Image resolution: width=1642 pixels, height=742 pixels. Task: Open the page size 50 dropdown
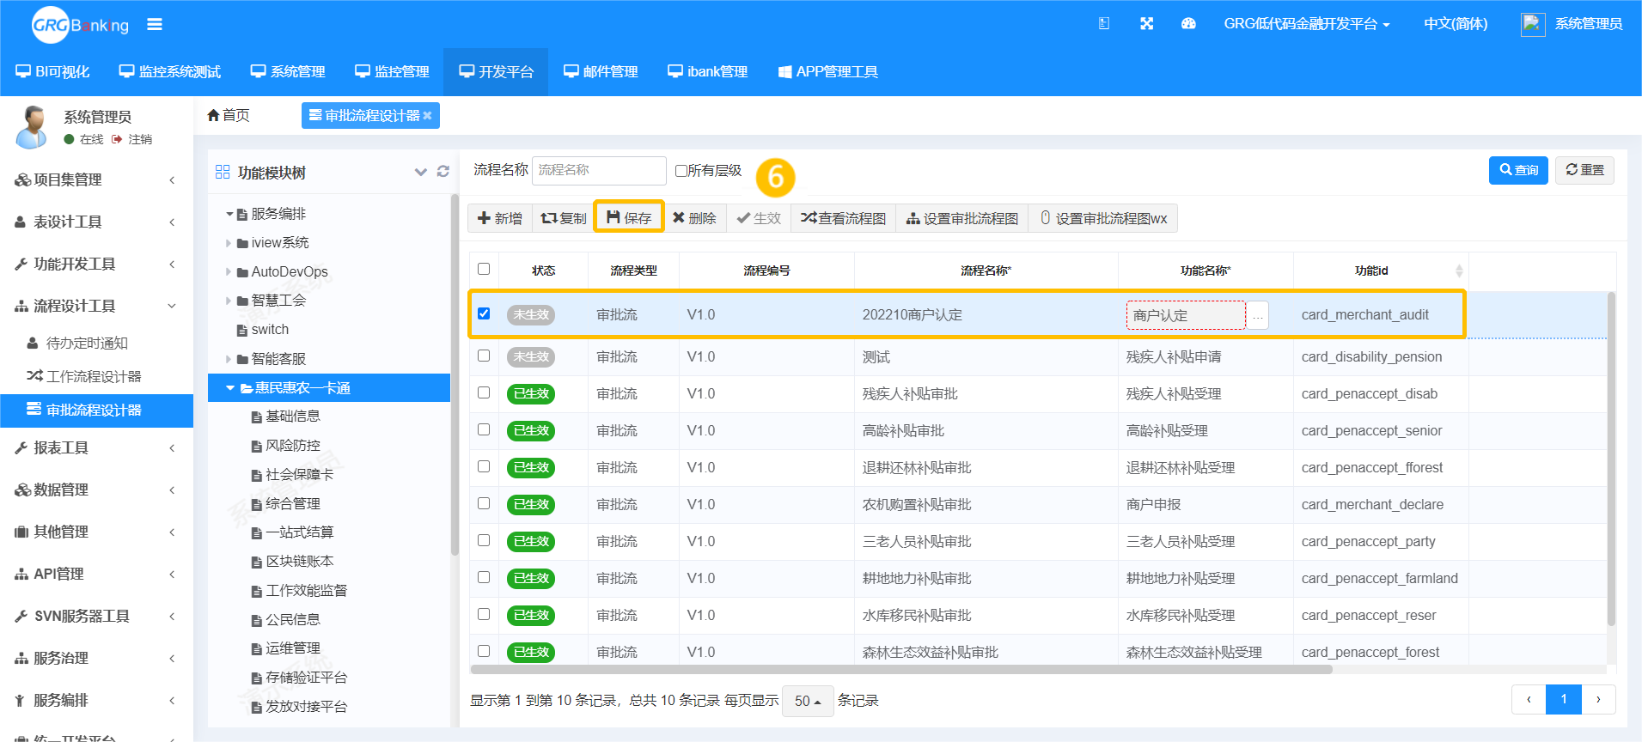click(808, 701)
